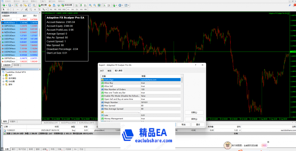Open the 常用 tab in Expert dialog
The height and width of the screenshot is (151, 296).
pos(109,71)
